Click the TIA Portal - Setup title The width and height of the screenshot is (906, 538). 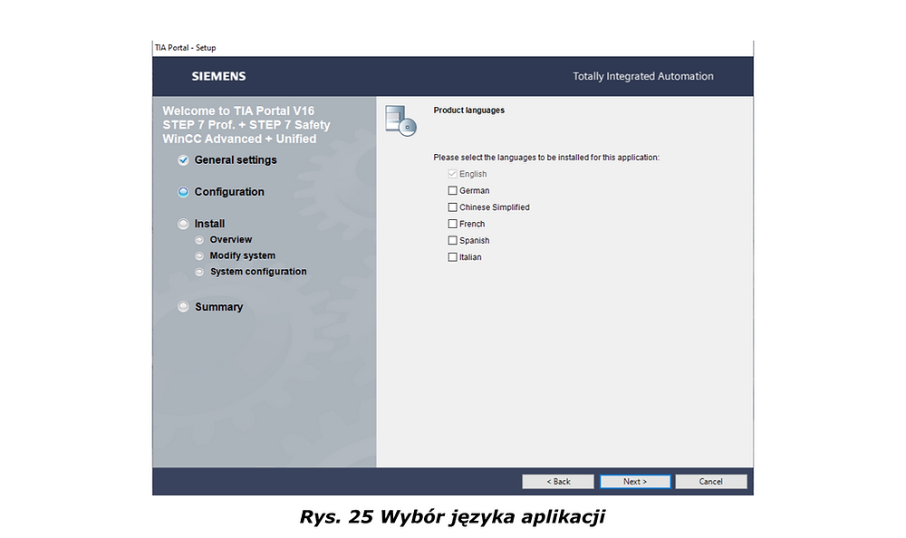(x=185, y=48)
